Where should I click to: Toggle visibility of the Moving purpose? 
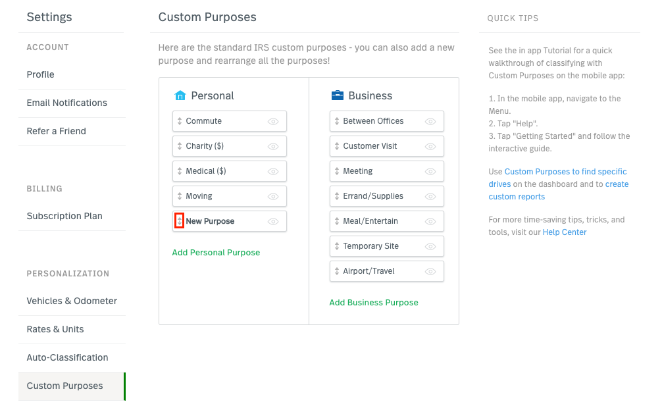point(273,196)
